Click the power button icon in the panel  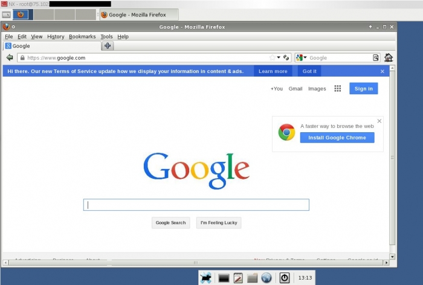point(285,278)
